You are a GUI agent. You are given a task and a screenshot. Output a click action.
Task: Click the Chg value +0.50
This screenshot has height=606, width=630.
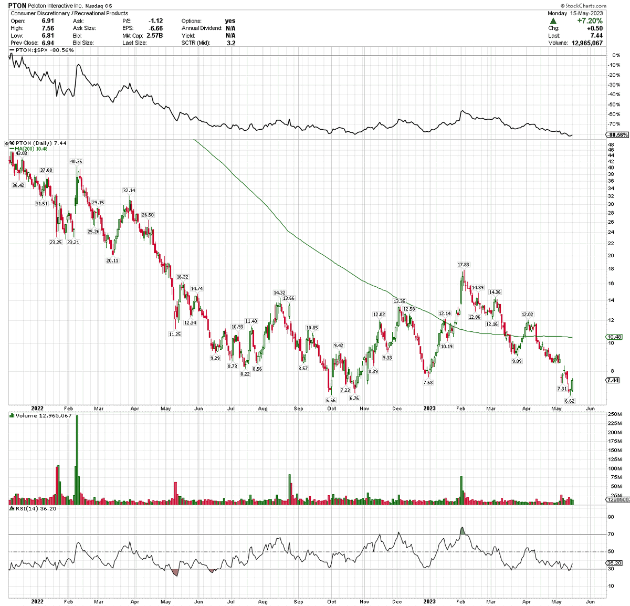coord(595,28)
